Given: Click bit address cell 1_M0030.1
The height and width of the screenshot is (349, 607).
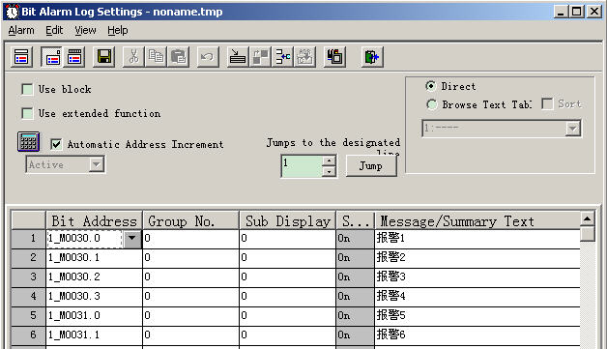Looking at the screenshot, I should pos(94,258).
